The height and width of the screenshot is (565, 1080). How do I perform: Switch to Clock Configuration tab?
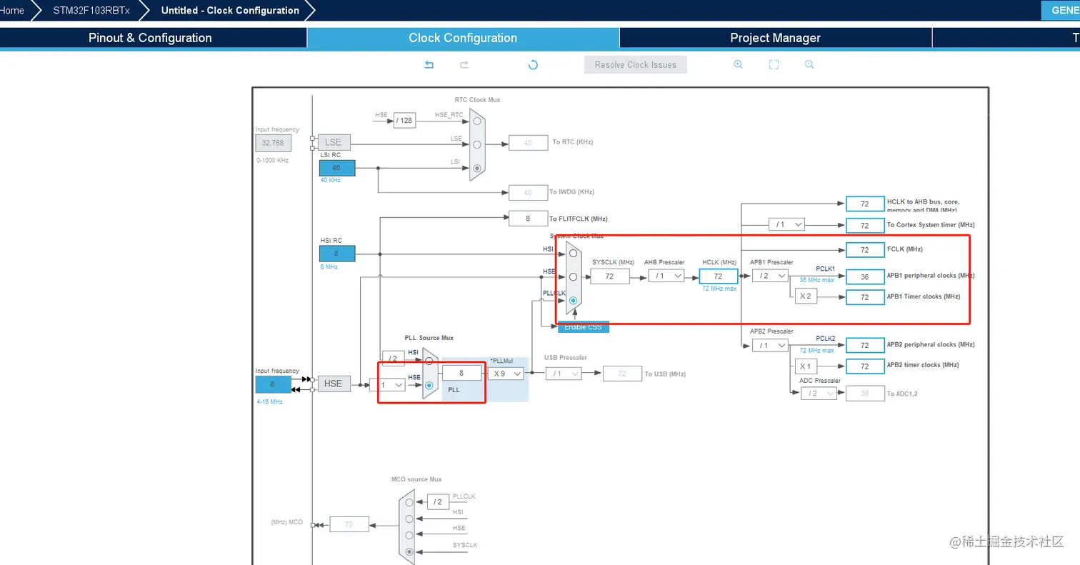pyautogui.click(x=463, y=38)
